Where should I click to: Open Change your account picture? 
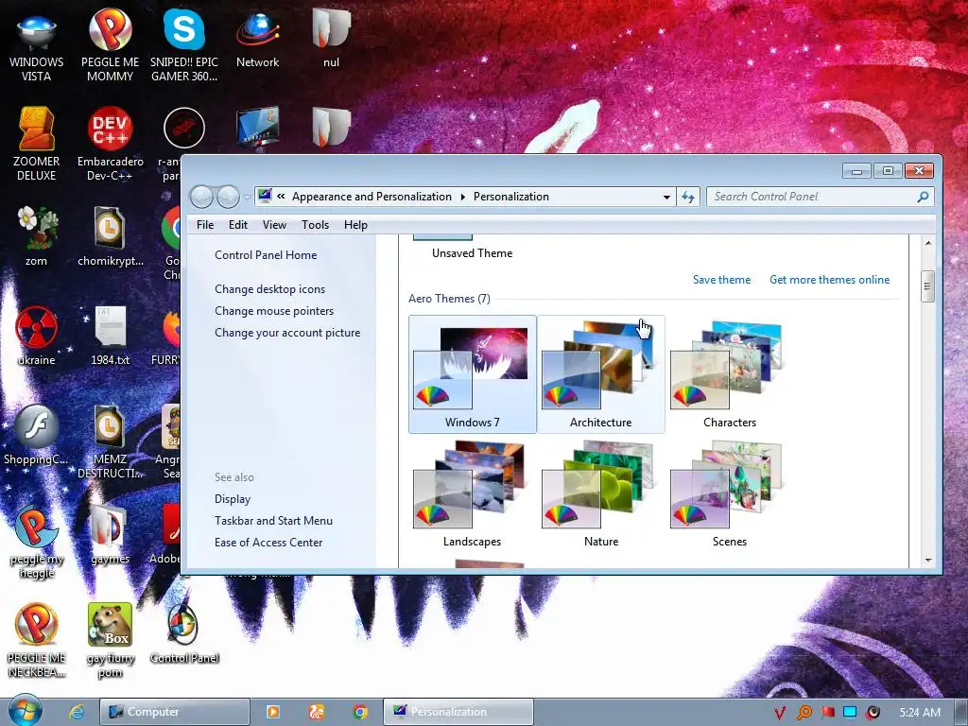click(x=287, y=332)
